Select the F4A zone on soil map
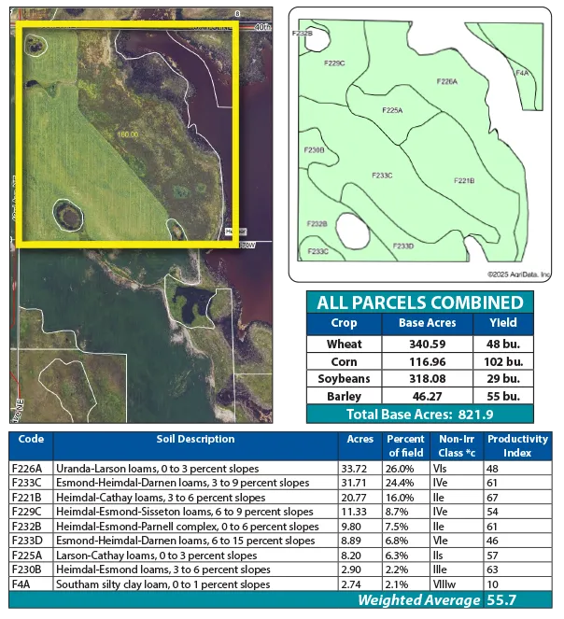This screenshot has width=564, height=619. [x=521, y=72]
